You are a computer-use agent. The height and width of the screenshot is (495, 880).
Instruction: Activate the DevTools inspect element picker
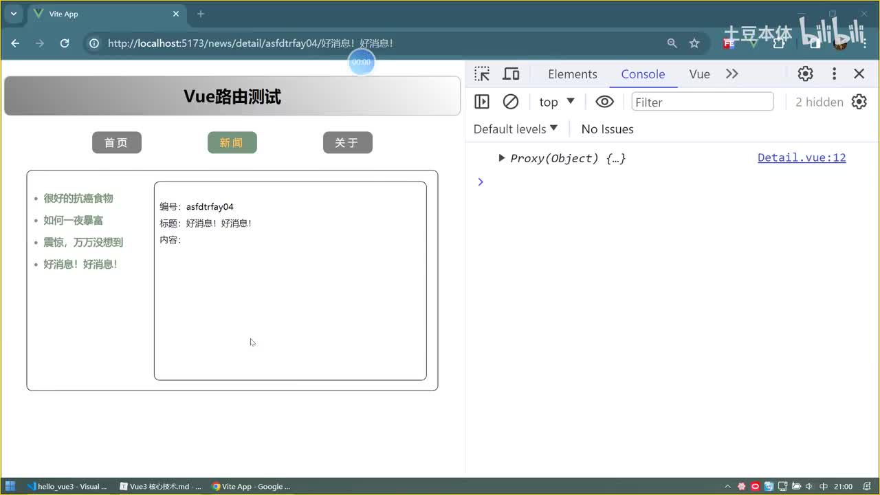(482, 74)
